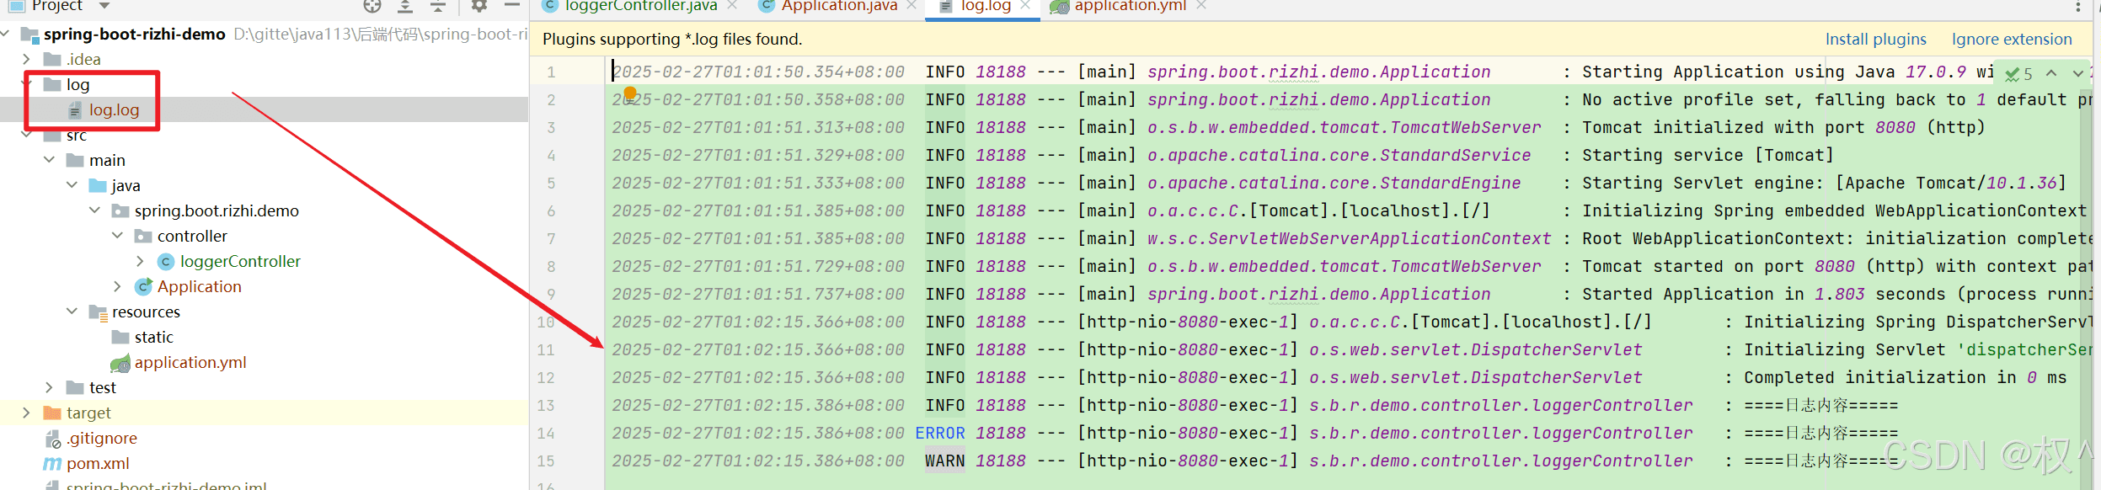Select the test folder
2101x490 pixels.
click(x=103, y=387)
